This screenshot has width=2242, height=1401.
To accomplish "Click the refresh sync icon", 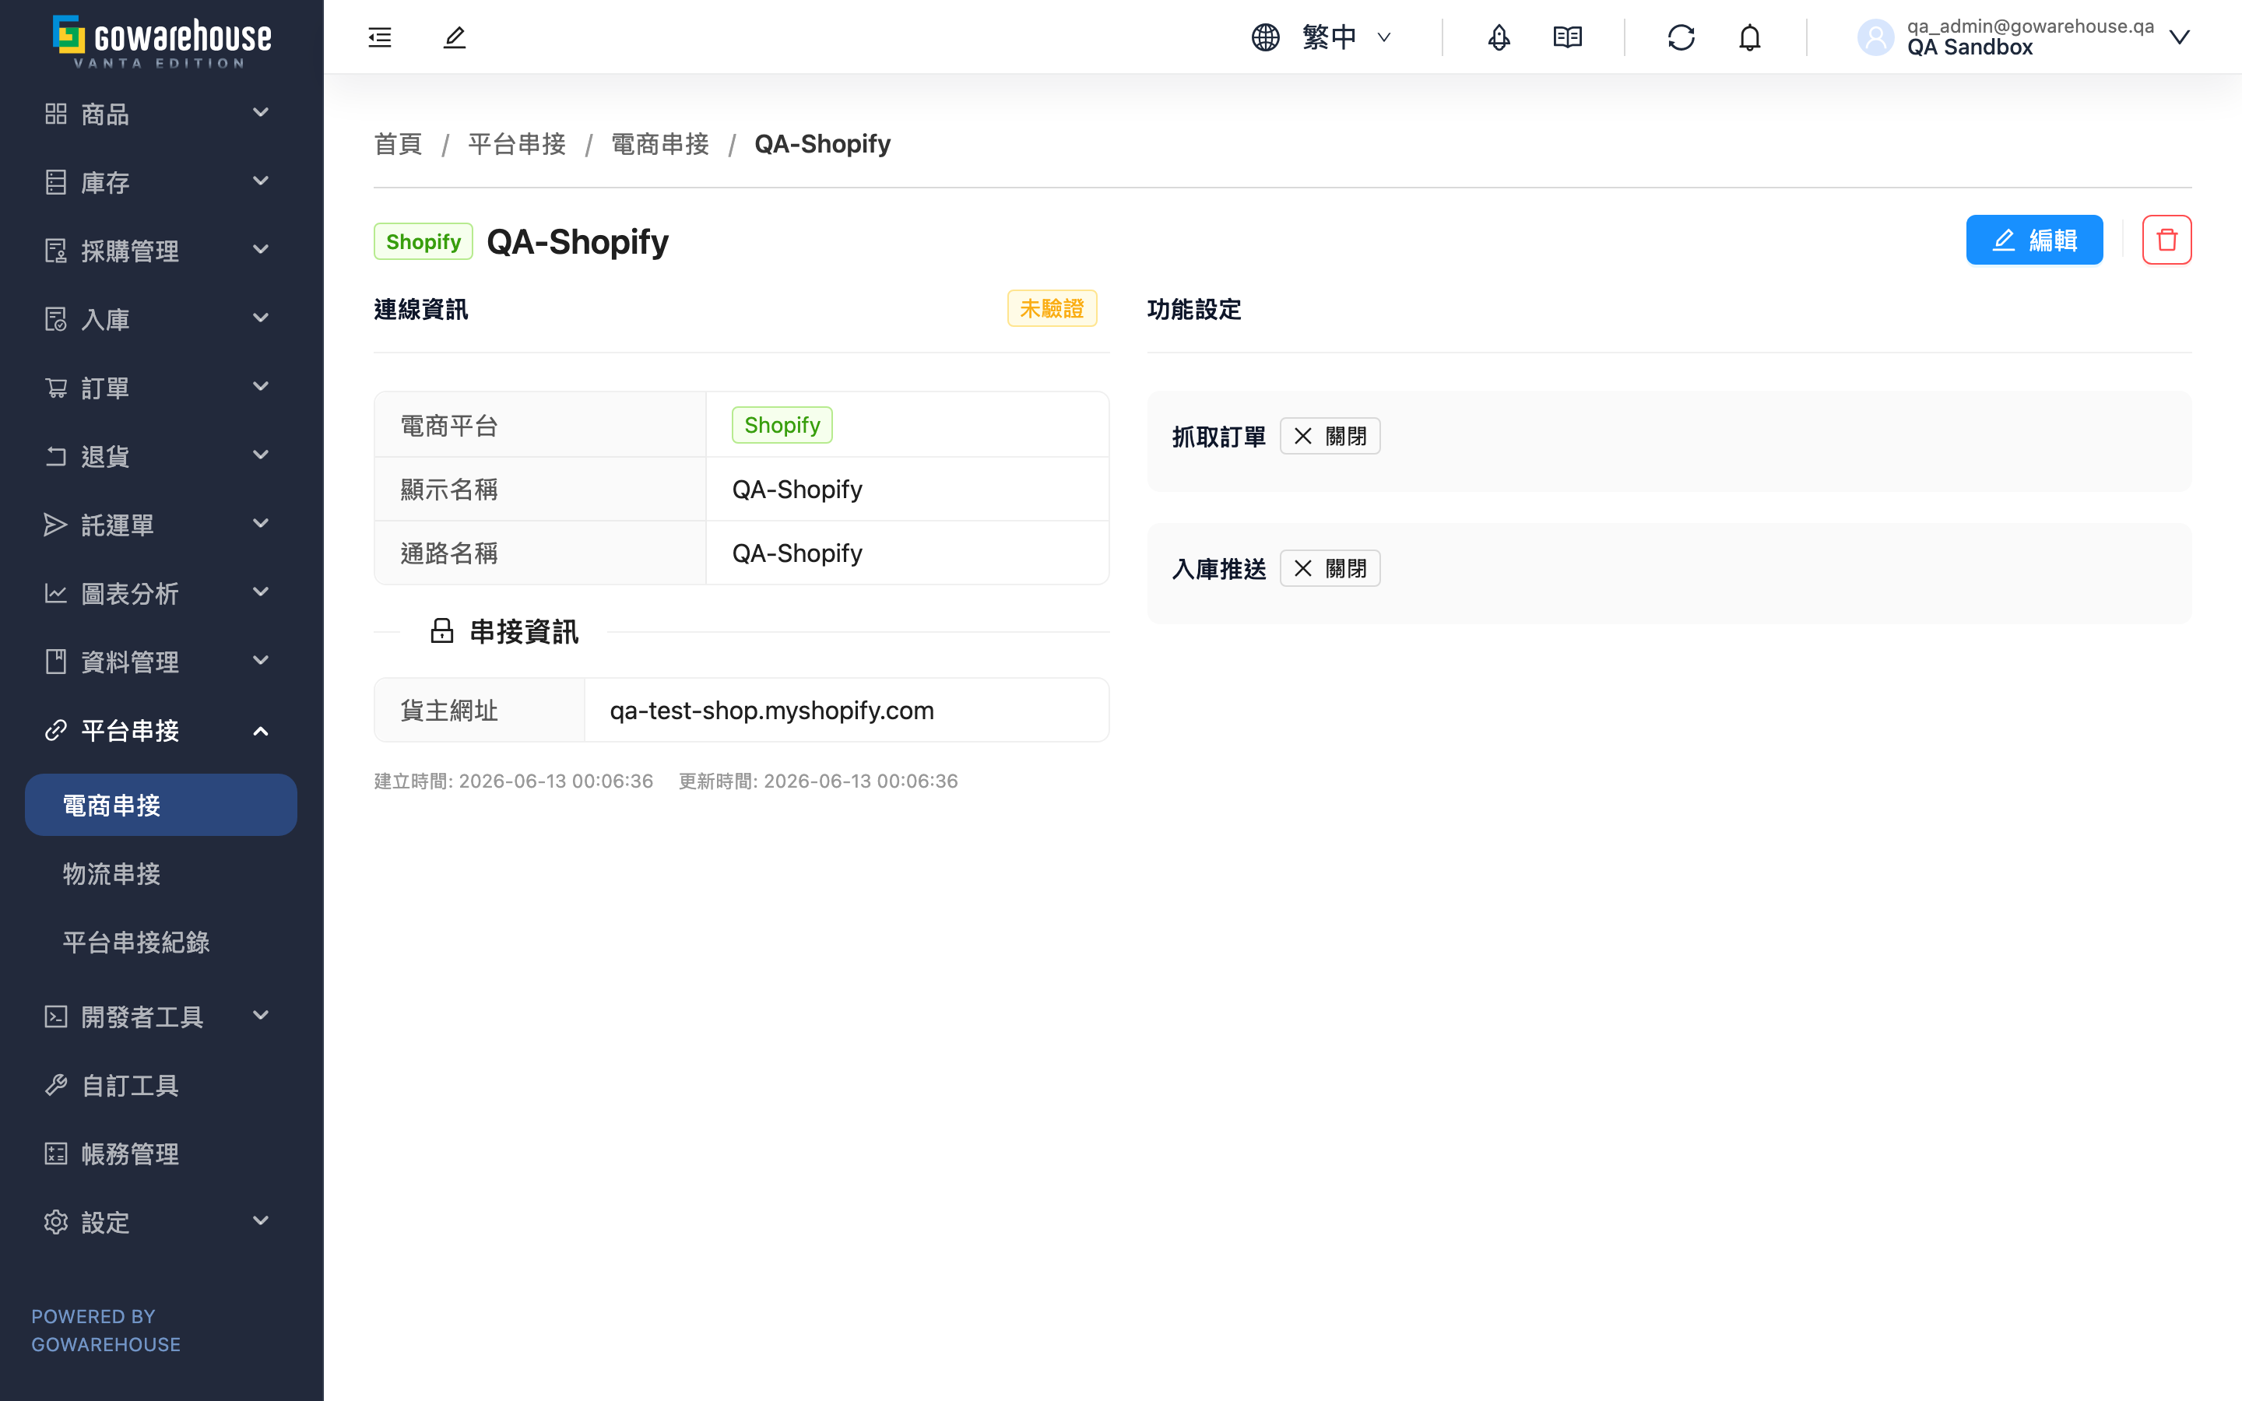I will click(1681, 37).
